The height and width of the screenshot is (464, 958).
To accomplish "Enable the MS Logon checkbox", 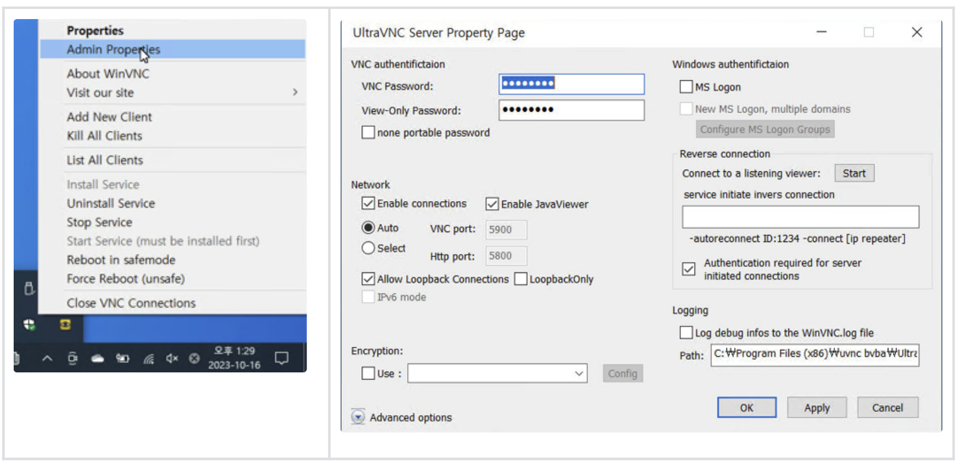I will pos(686,87).
